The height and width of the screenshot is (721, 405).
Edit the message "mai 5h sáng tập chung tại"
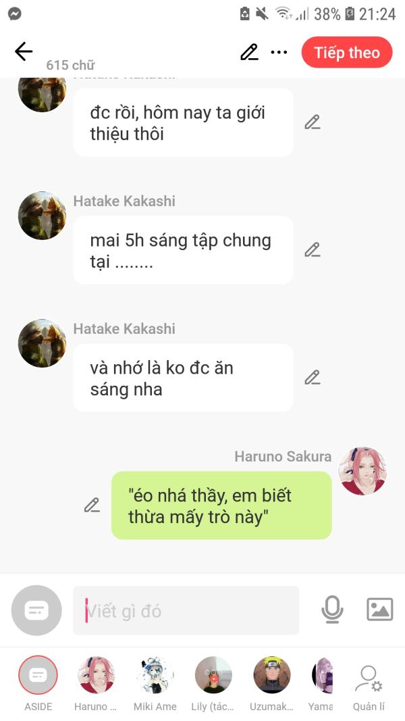click(x=313, y=250)
